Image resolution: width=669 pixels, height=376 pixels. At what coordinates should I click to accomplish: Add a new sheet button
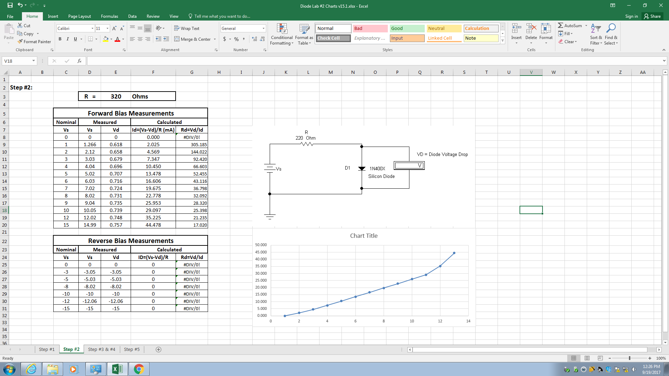click(159, 350)
